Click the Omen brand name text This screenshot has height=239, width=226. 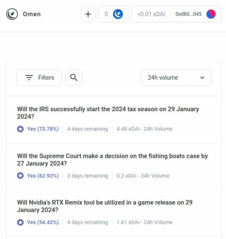coord(32,14)
